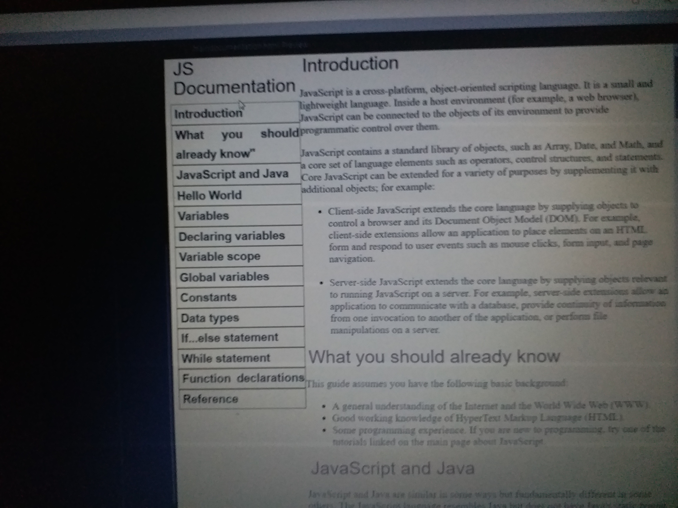Jump to the Constants section
678x508 pixels.
pyautogui.click(x=208, y=297)
